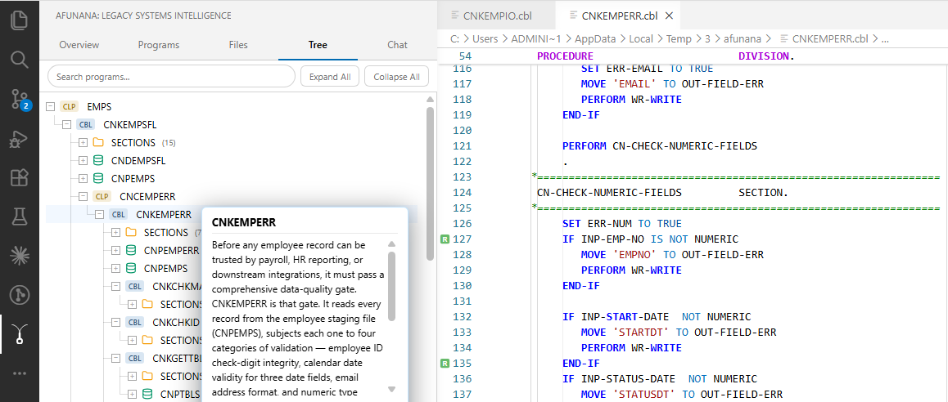Viewport: 948px width, 402px height.
Task: Click the database icon beside CNDEMPSFL
Action: pyautogui.click(x=98, y=161)
